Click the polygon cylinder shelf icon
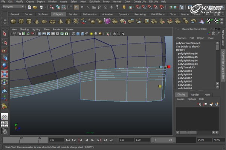 click(29, 21)
